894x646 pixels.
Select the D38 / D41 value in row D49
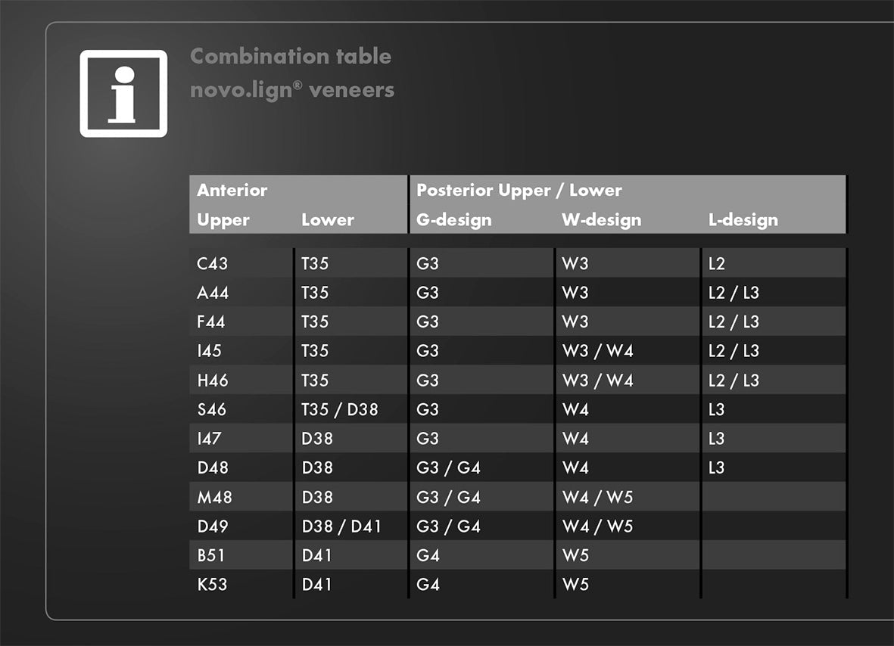tap(341, 526)
